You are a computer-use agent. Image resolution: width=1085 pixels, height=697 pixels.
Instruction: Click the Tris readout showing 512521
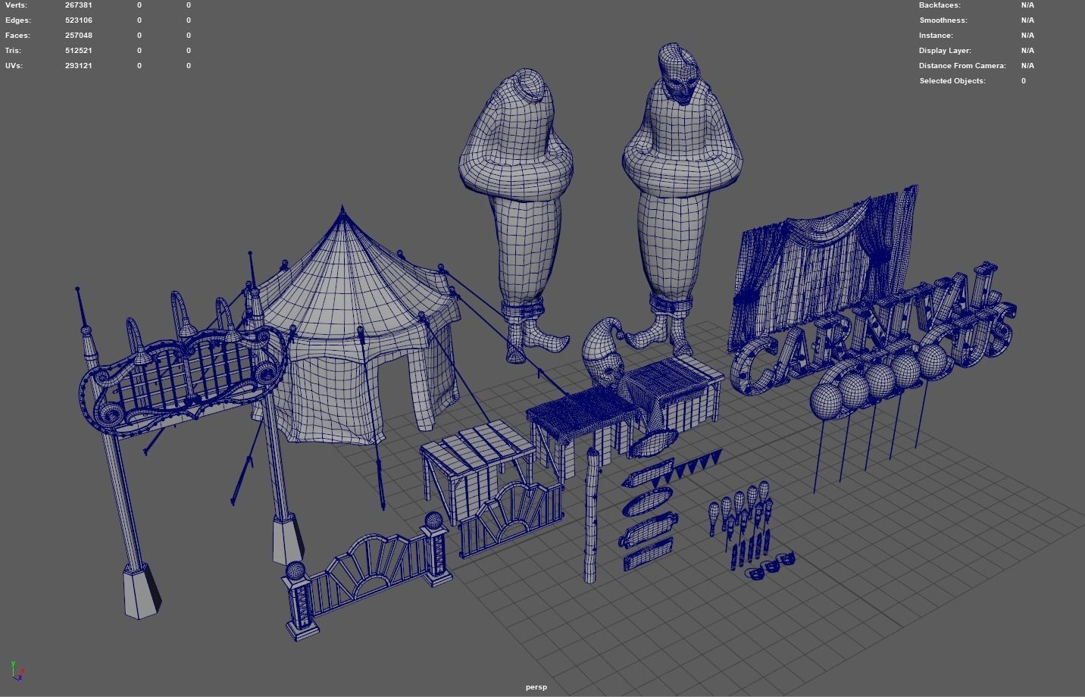tap(78, 50)
